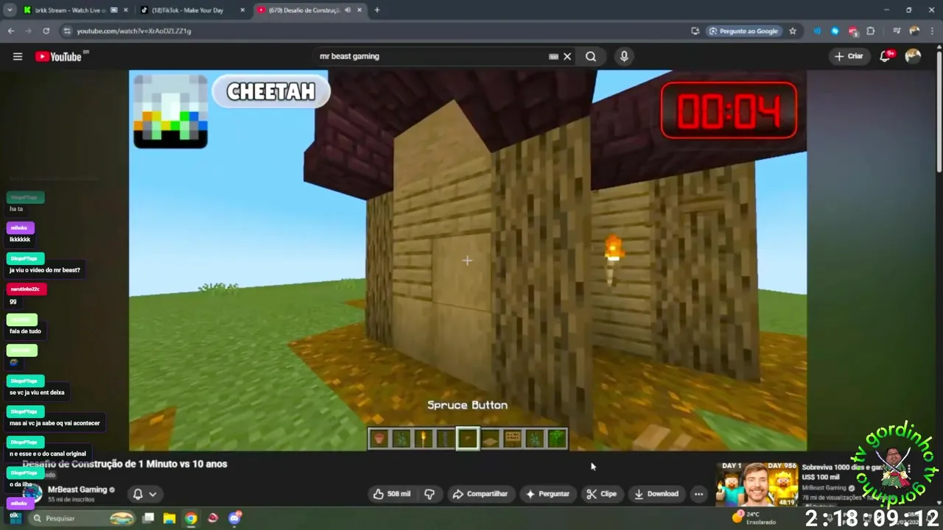Viewport: 943px width, 530px height.
Task: Click Pergunte ao Google lens button
Action: pyautogui.click(x=743, y=31)
